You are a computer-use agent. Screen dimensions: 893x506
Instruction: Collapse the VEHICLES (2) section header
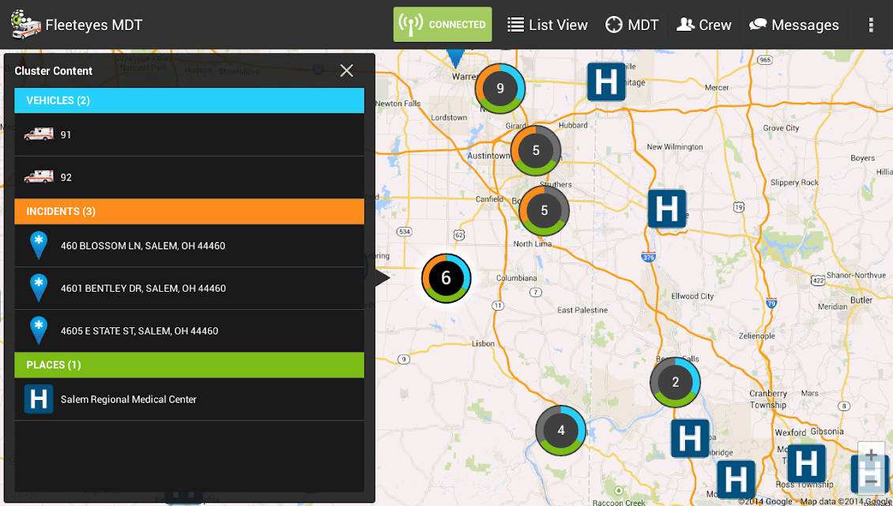[x=189, y=100]
